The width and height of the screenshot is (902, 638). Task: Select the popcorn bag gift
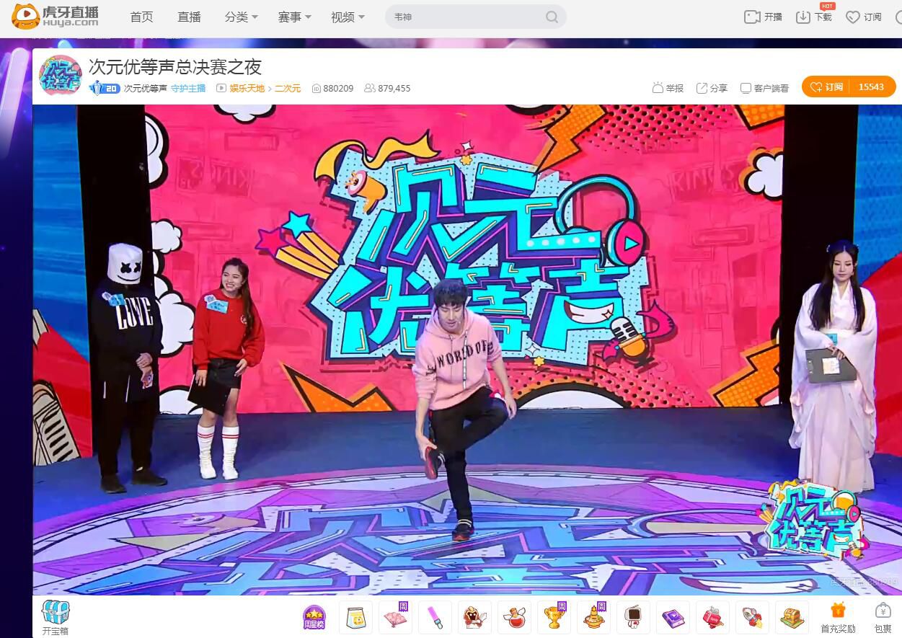click(x=355, y=618)
